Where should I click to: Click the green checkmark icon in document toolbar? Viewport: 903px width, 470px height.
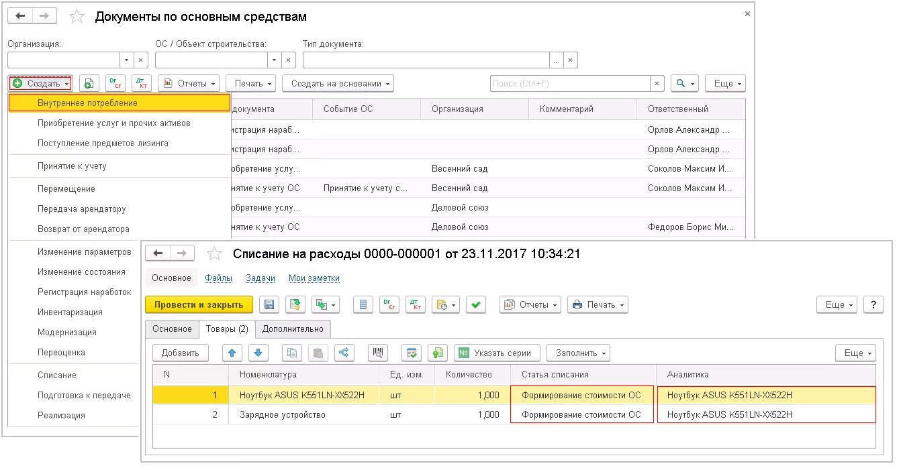pyautogui.click(x=476, y=304)
